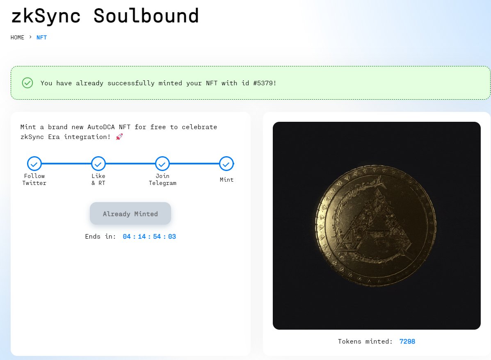The image size is (491, 360).
Task: Click the Join Telegram step circle
Action: pyautogui.click(x=162, y=164)
